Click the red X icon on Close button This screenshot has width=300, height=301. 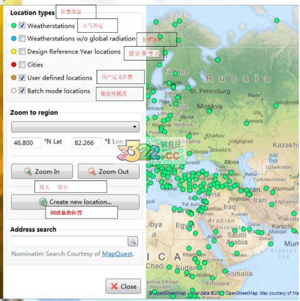[114, 287]
